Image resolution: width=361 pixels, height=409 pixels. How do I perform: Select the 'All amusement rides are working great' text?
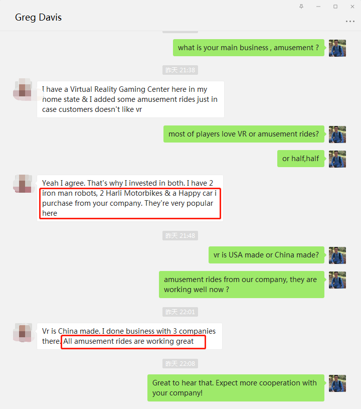[128, 341]
